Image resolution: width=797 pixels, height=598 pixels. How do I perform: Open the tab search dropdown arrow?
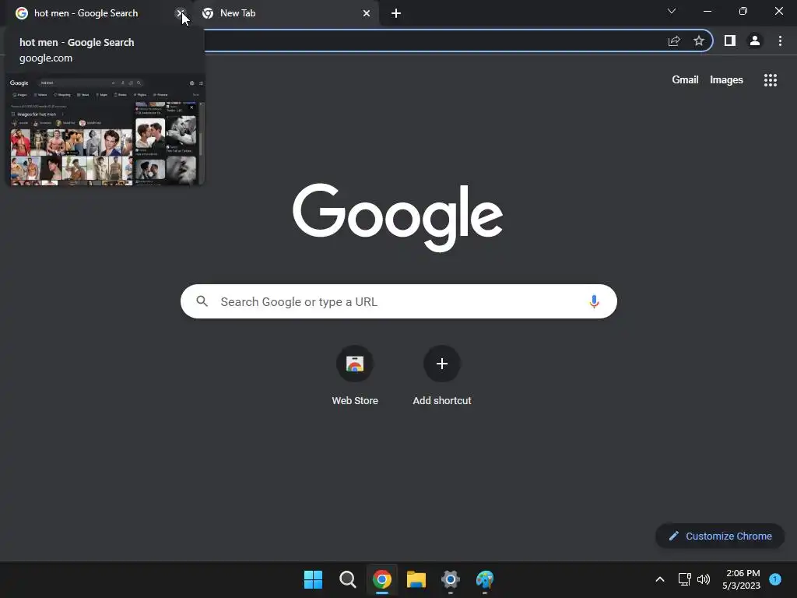[672, 11]
